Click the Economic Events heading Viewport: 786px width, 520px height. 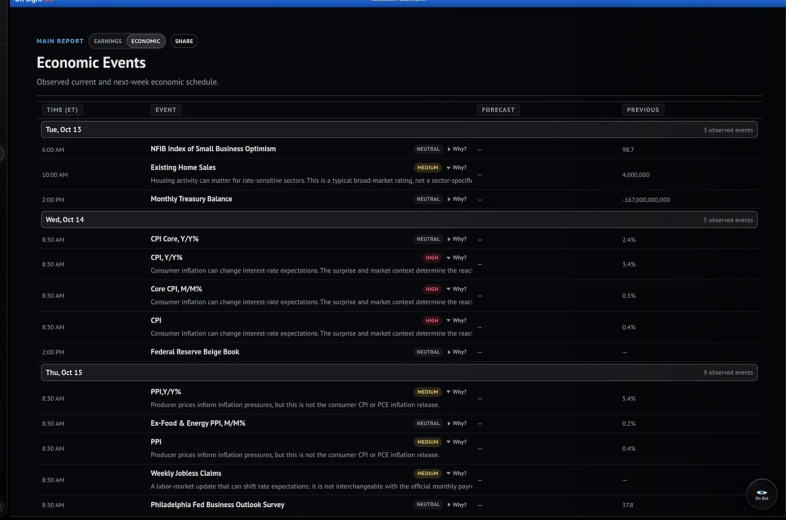pos(91,63)
